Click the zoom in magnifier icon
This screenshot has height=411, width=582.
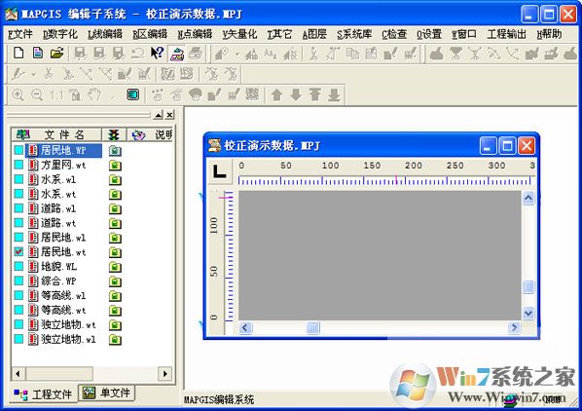click(18, 95)
